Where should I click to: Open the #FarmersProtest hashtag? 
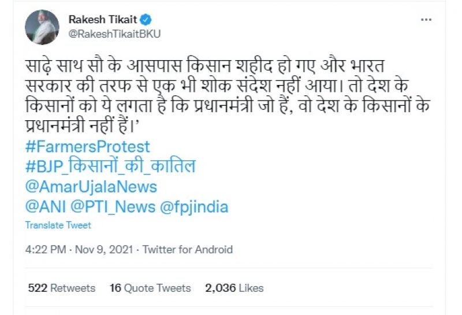tap(88, 146)
